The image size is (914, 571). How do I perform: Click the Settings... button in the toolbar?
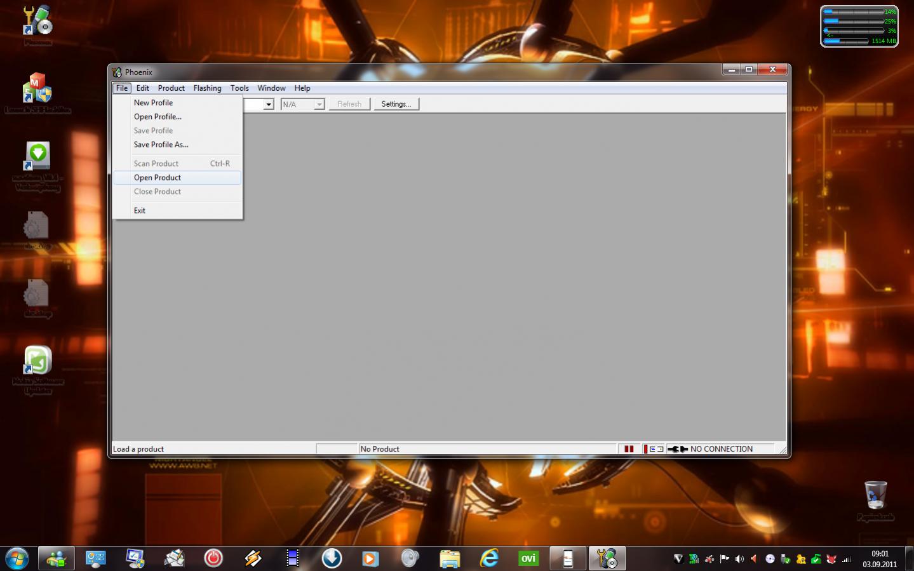pyautogui.click(x=396, y=104)
